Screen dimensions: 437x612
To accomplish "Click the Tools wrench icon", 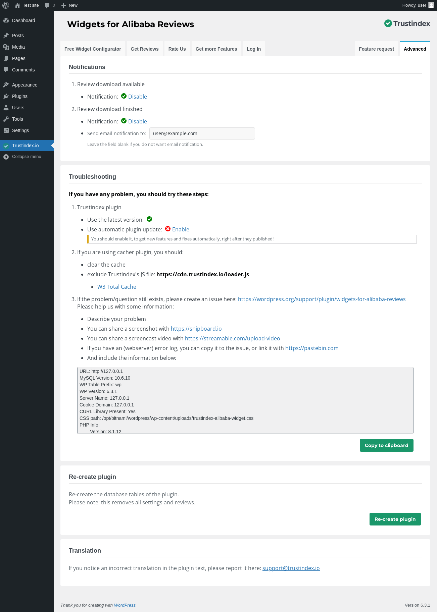I will 6,119.
